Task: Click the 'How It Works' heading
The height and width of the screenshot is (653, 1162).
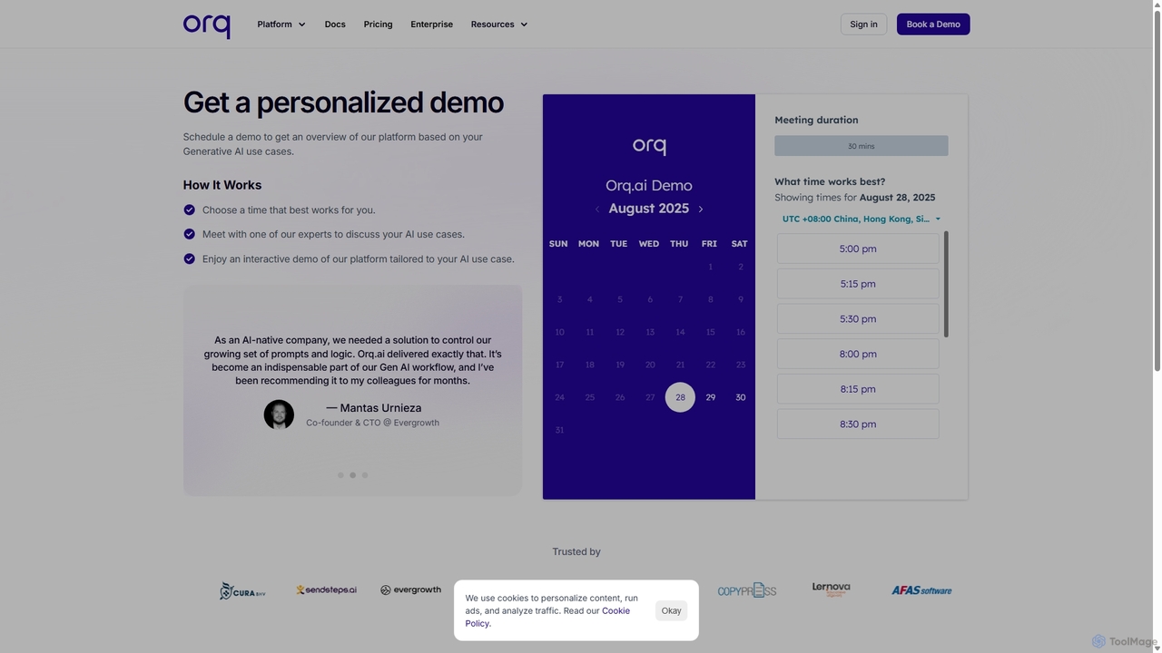Action: click(222, 185)
